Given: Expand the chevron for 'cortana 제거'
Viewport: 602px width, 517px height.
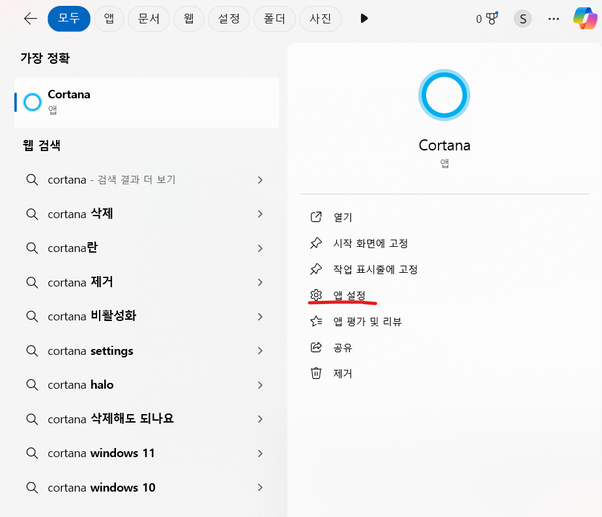Looking at the screenshot, I should point(260,282).
